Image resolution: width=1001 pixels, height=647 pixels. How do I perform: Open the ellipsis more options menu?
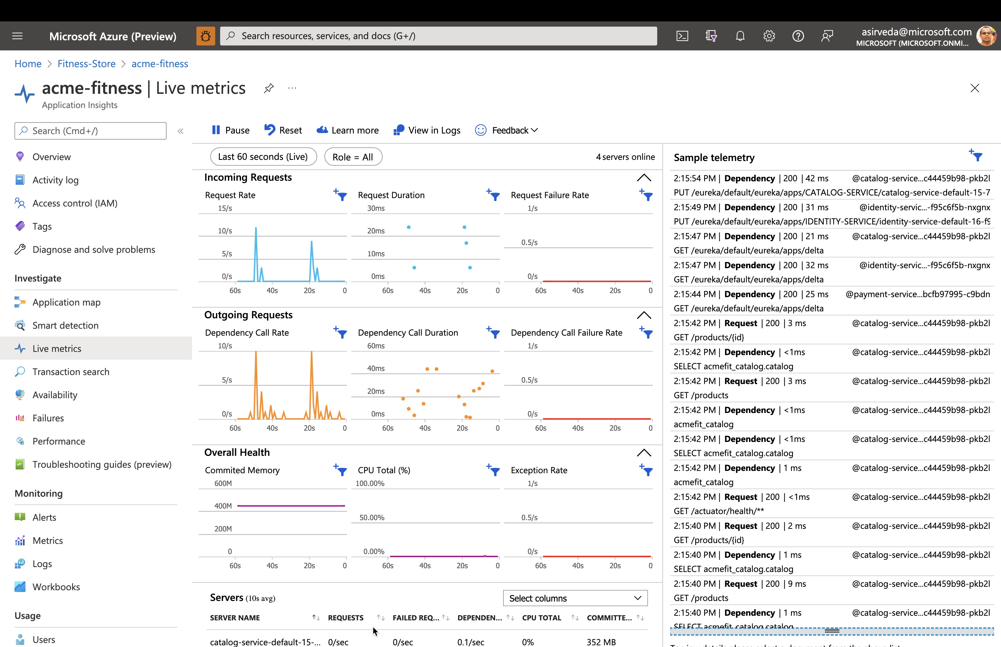[x=292, y=88]
